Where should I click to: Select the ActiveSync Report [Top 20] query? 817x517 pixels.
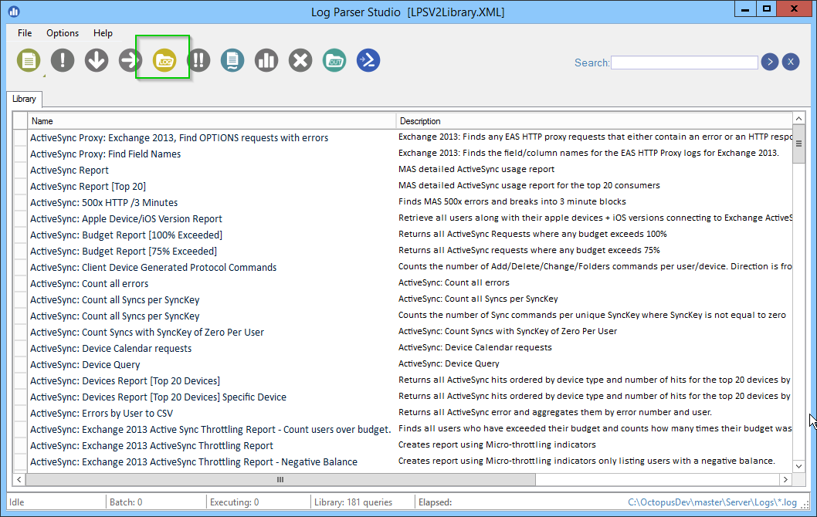tap(88, 186)
